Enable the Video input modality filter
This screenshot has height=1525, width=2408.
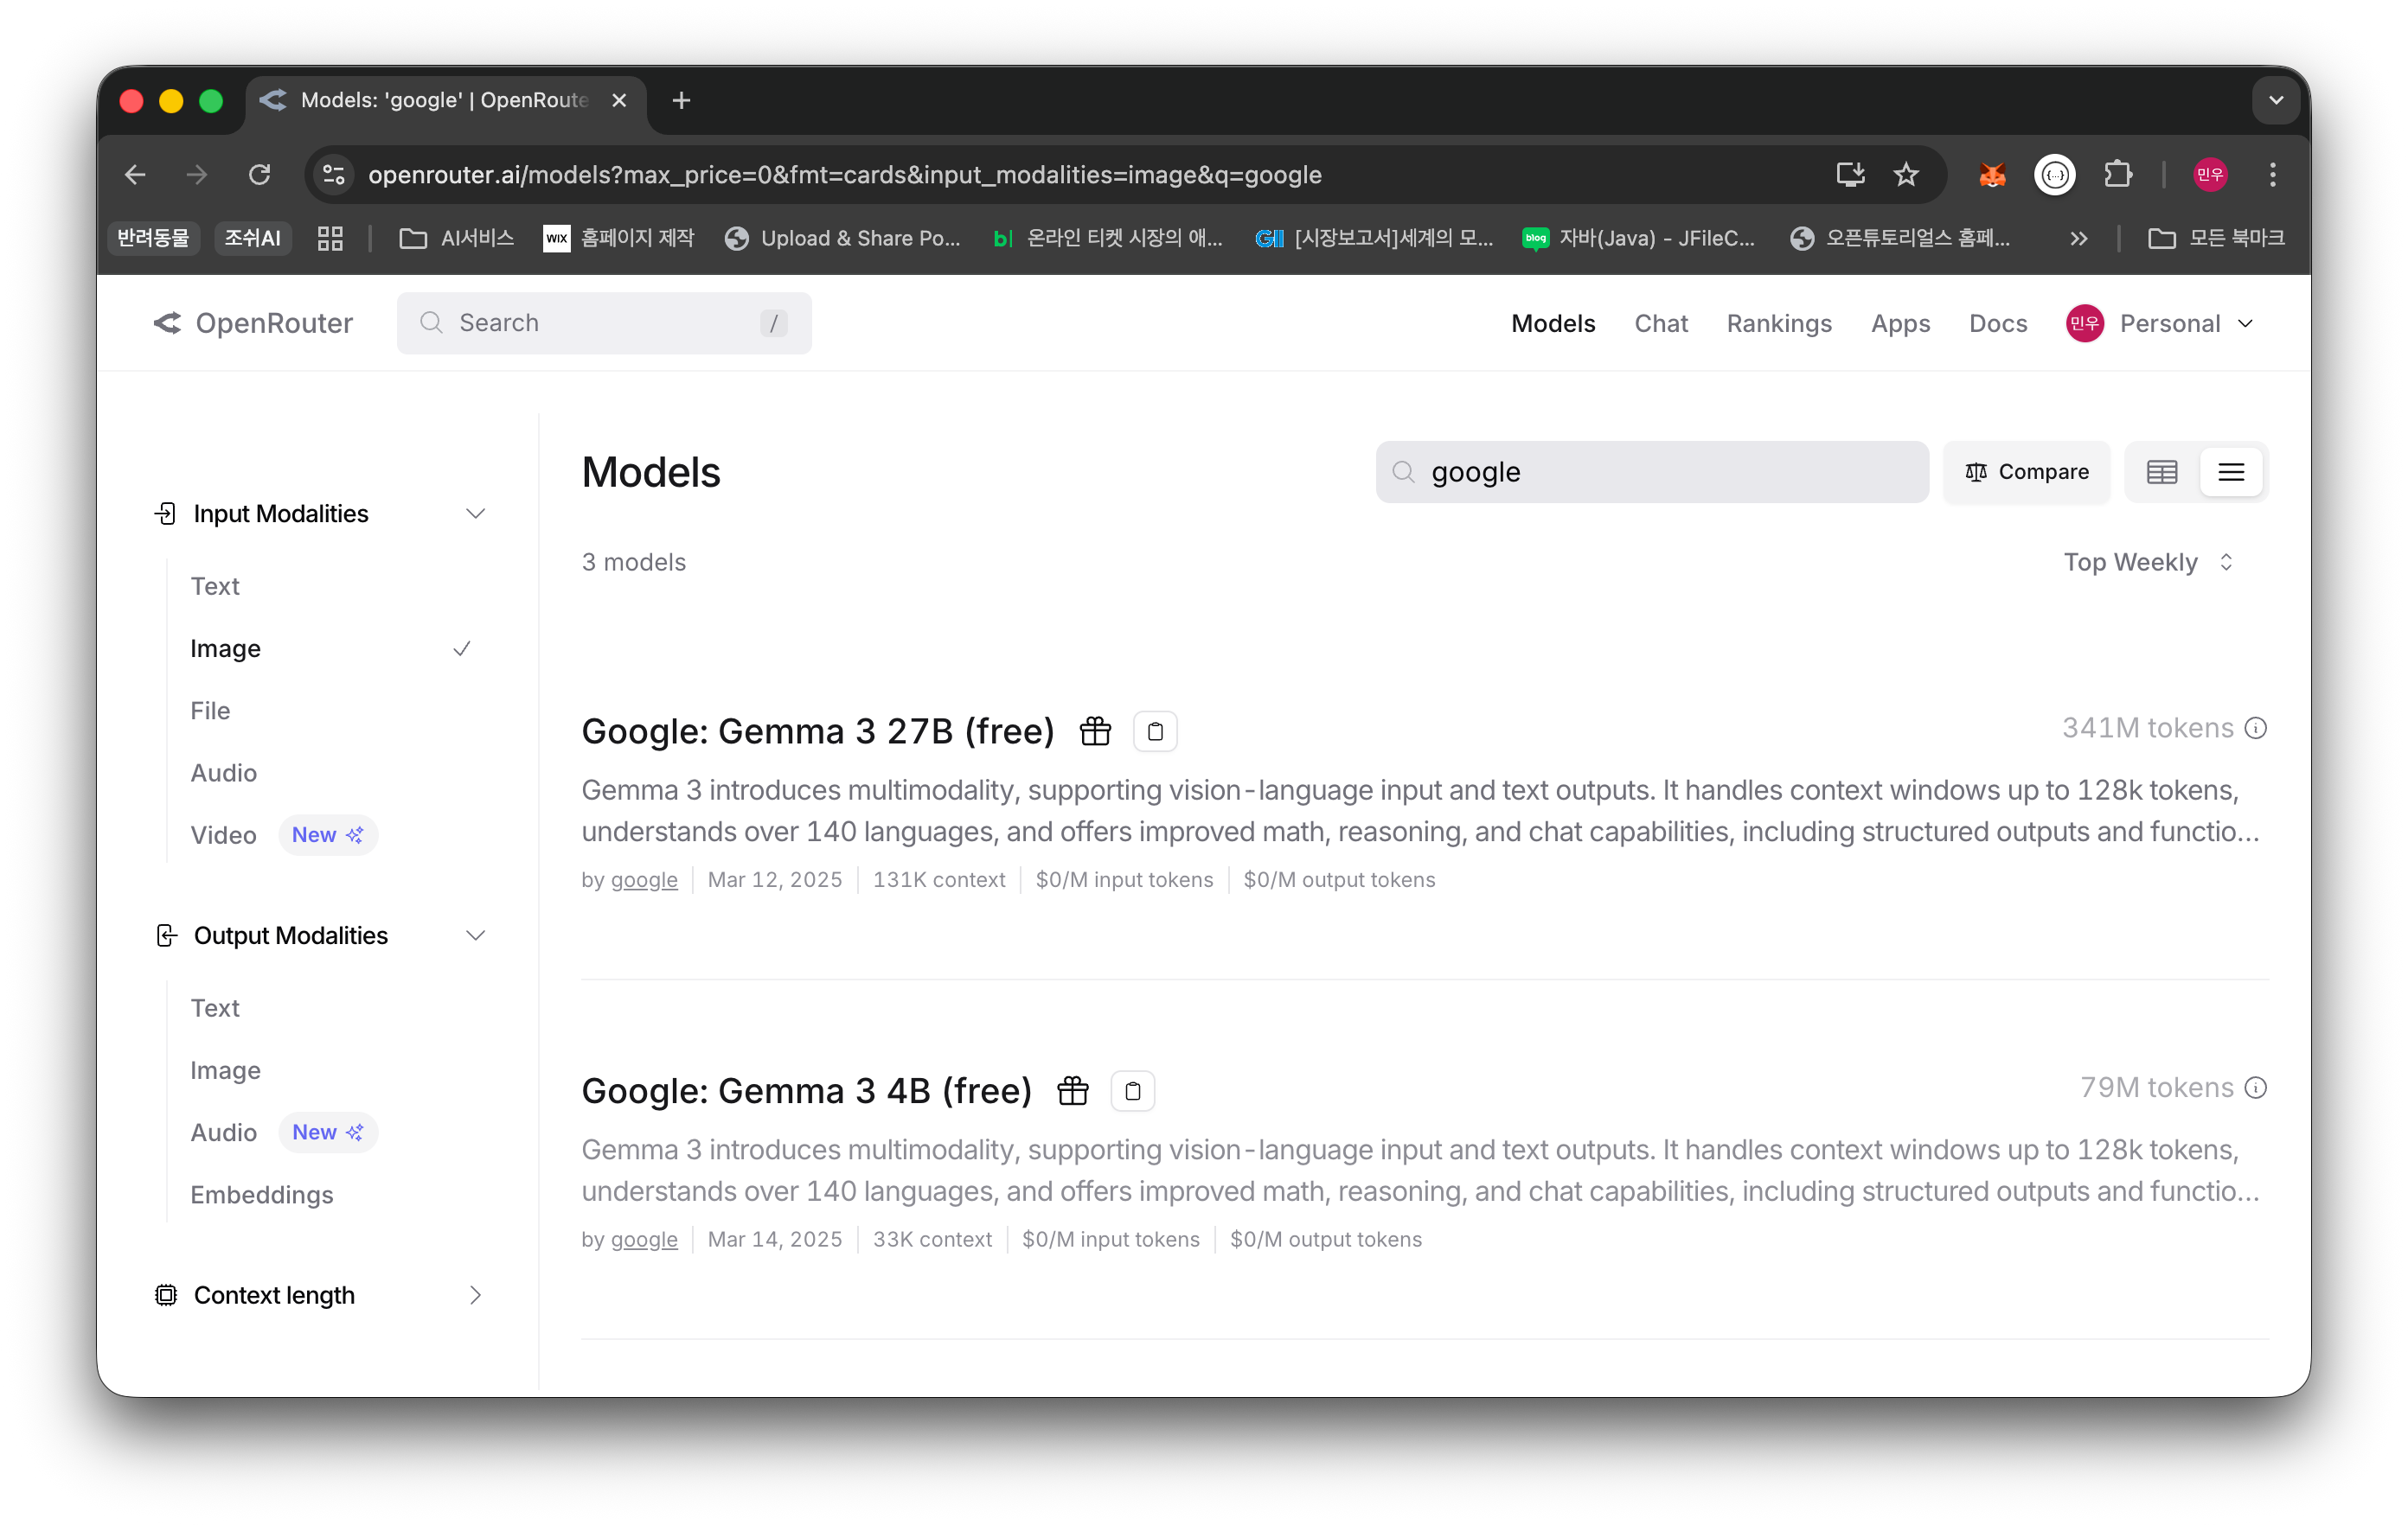(x=223, y=834)
